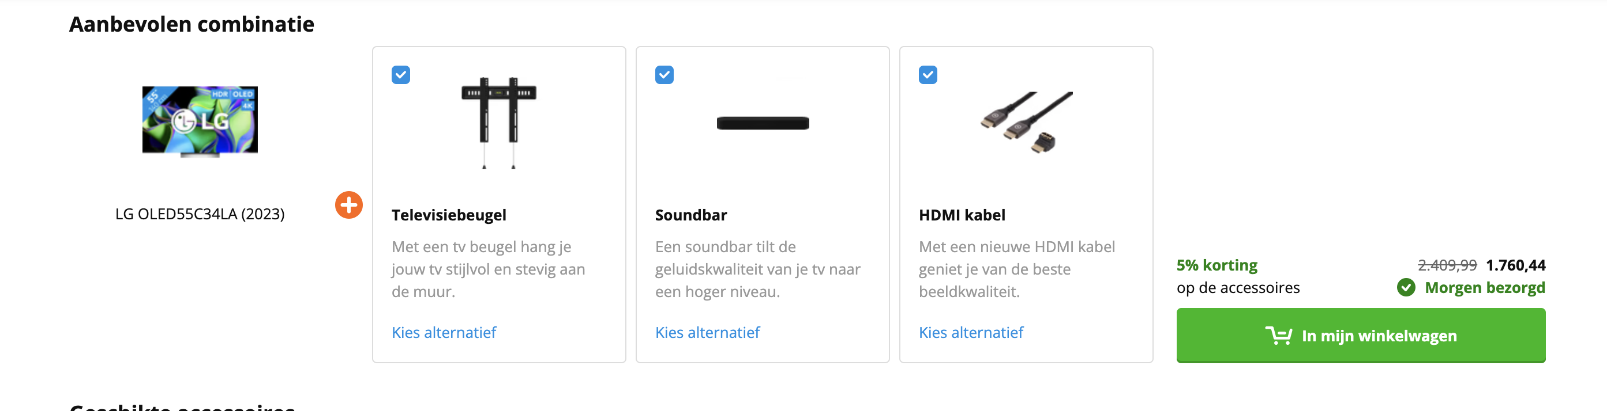
Task: Uncheck the Televisiebeugel checkbox
Action: (401, 75)
